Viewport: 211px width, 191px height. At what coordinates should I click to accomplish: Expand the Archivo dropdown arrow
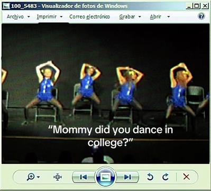coord(29,17)
